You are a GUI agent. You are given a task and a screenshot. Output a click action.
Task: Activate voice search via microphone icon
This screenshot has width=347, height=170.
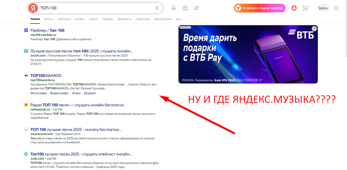pyautogui.click(x=173, y=8)
